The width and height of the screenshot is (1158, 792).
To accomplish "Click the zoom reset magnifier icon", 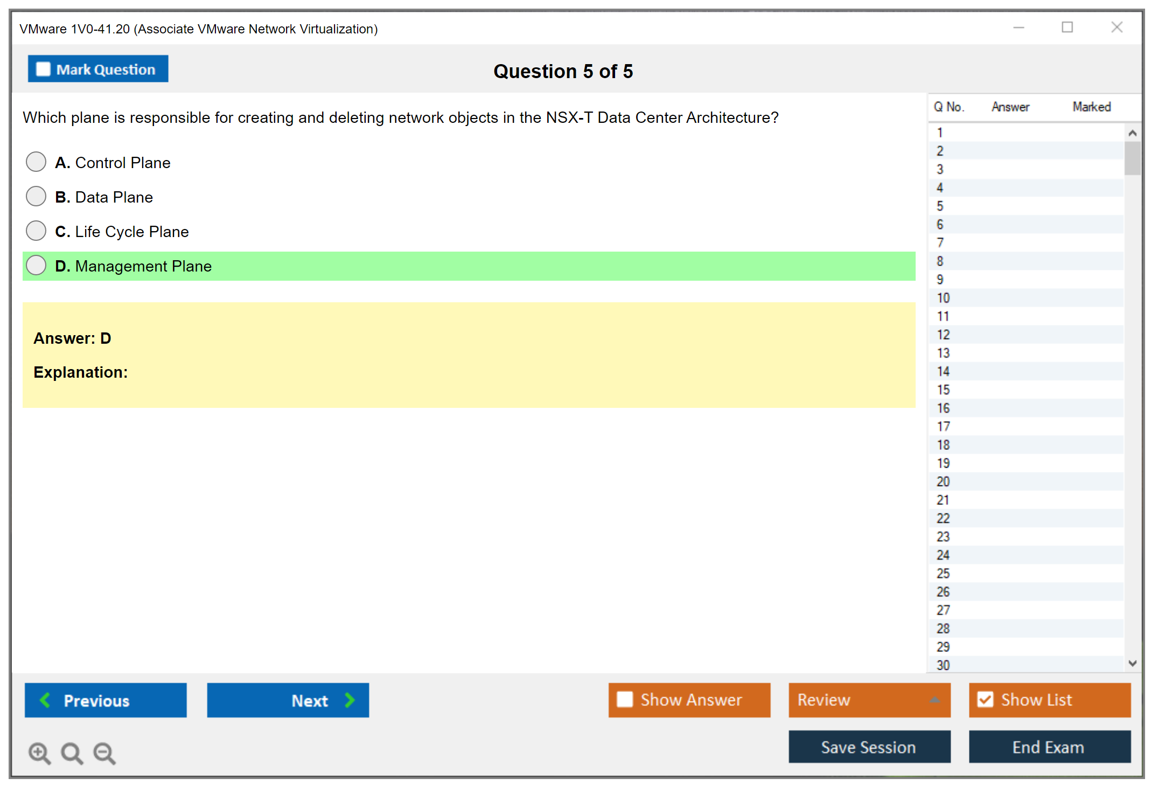I will [72, 753].
